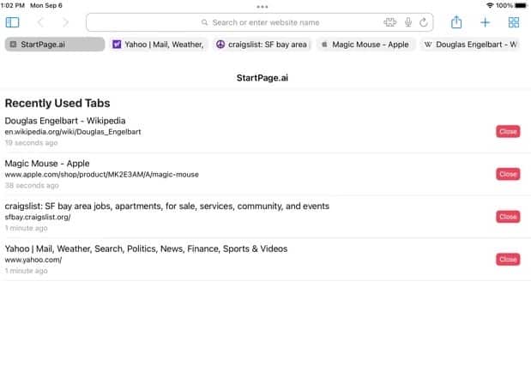531x383 pixels.
Task: Click the StartPage.ai page title
Action: pyautogui.click(x=262, y=78)
